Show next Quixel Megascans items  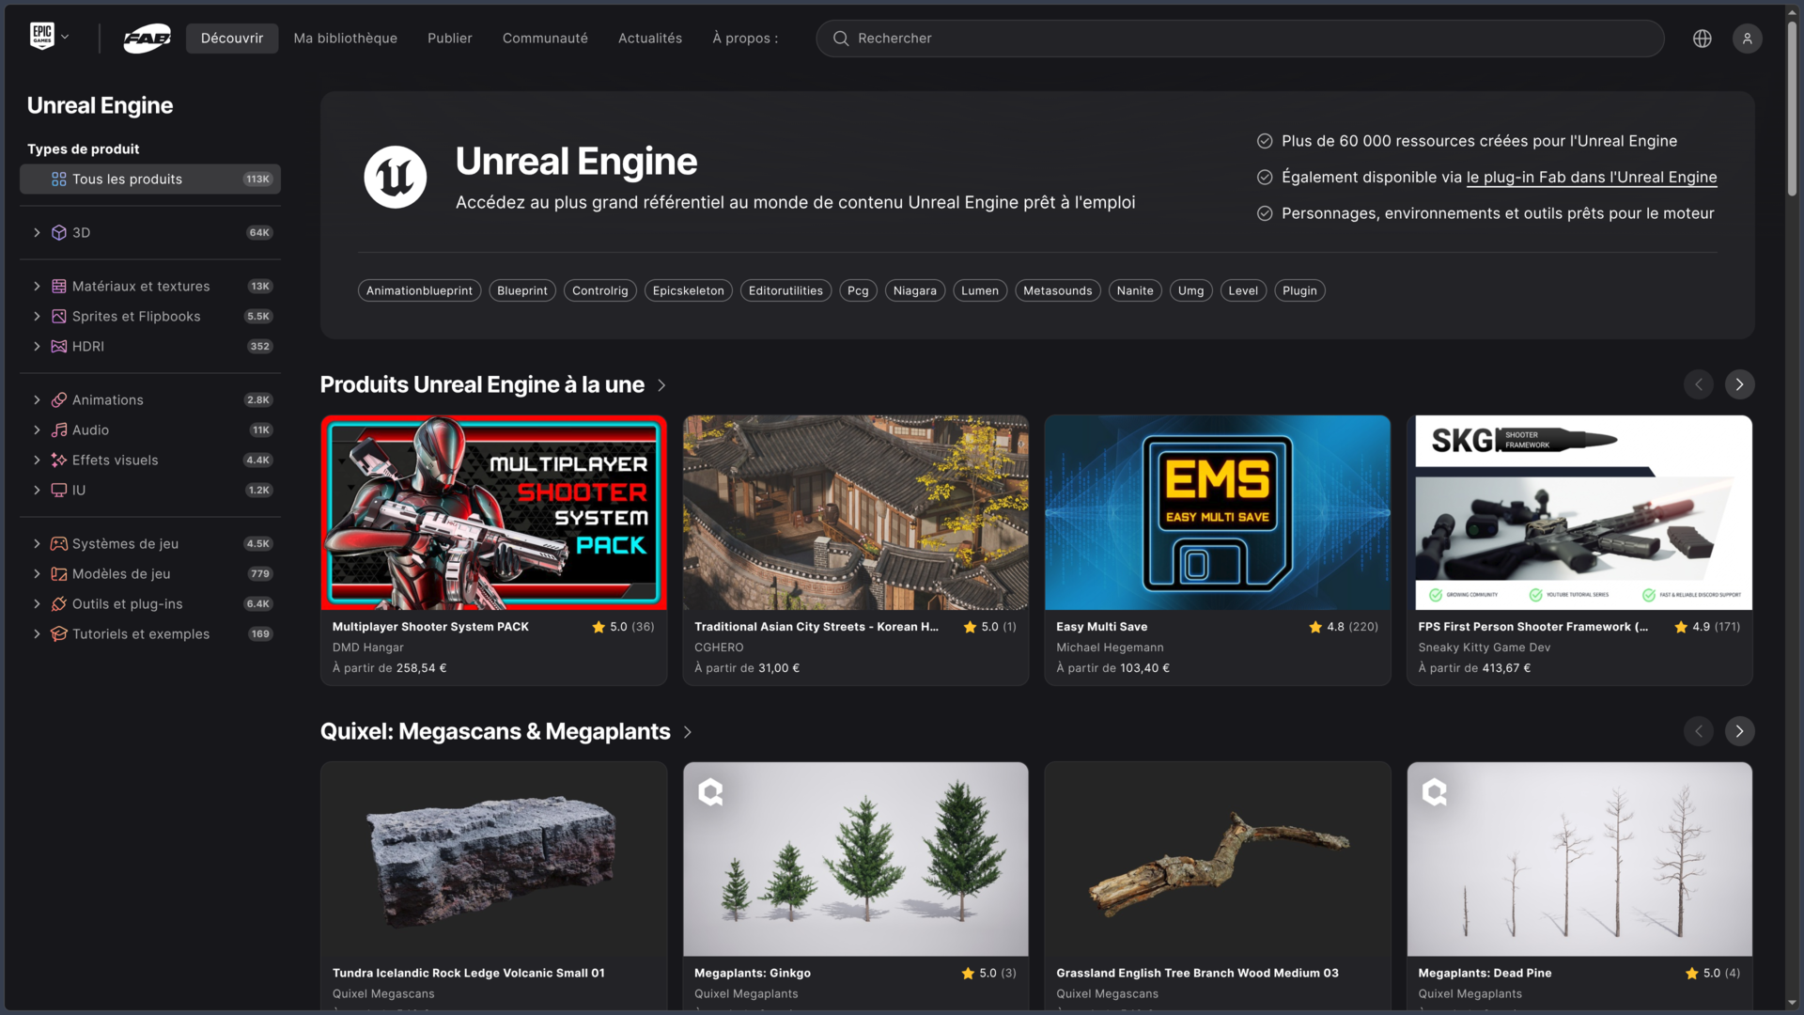(1739, 731)
